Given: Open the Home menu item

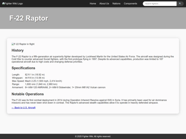Looking at the screenshot, I should pyautogui.click(x=93, y=3).
